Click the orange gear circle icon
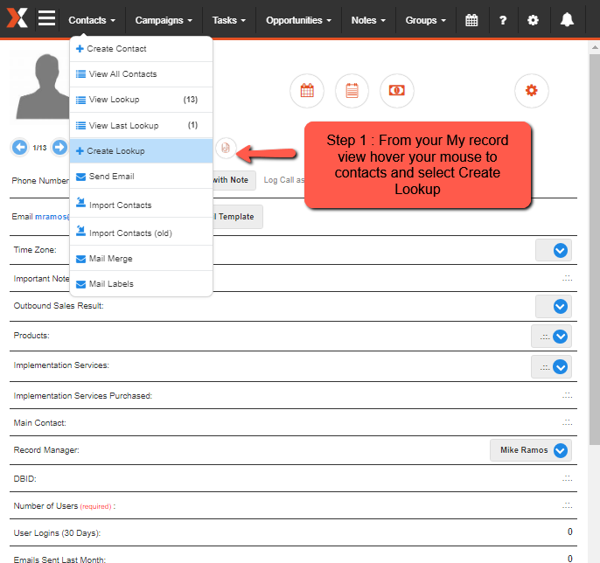 (531, 90)
